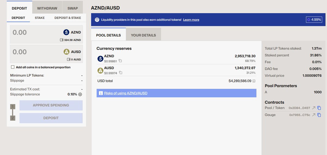Click the AZND reserve amount 2,953,718.30
The image size is (327, 155).
[245, 56]
